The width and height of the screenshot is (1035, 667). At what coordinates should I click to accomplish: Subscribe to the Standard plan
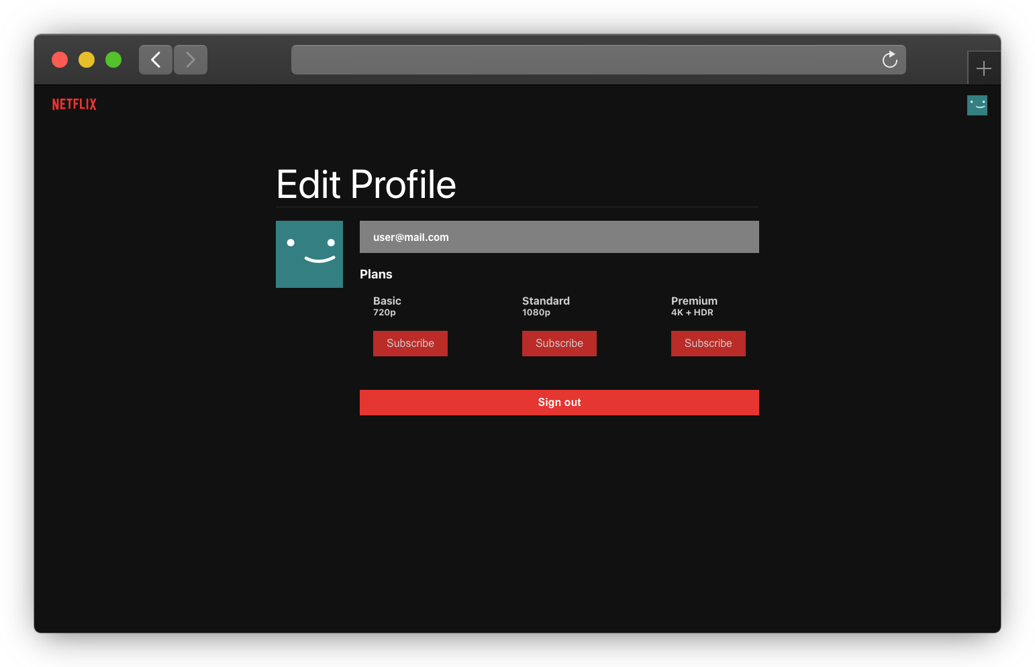pos(559,343)
